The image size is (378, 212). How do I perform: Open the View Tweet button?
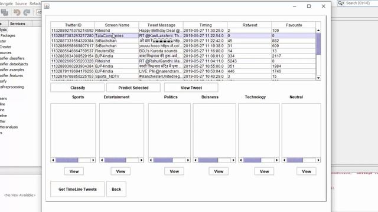pyautogui.click(x=191, y=88)
